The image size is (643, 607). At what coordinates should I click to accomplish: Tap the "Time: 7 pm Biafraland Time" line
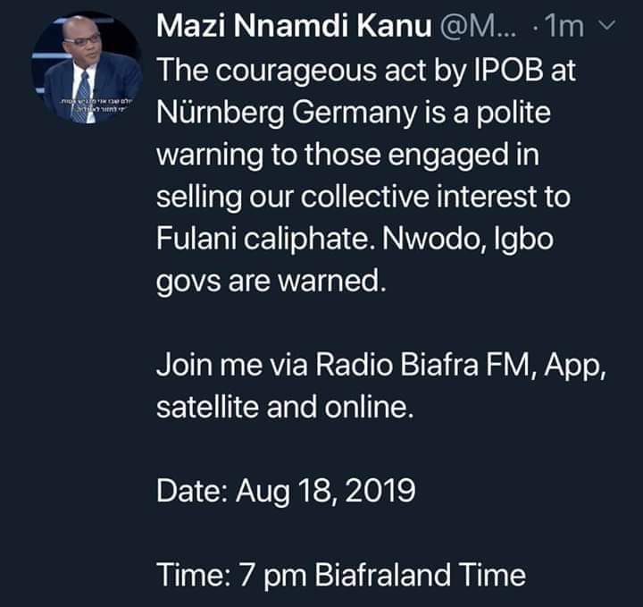click(340, 573)
